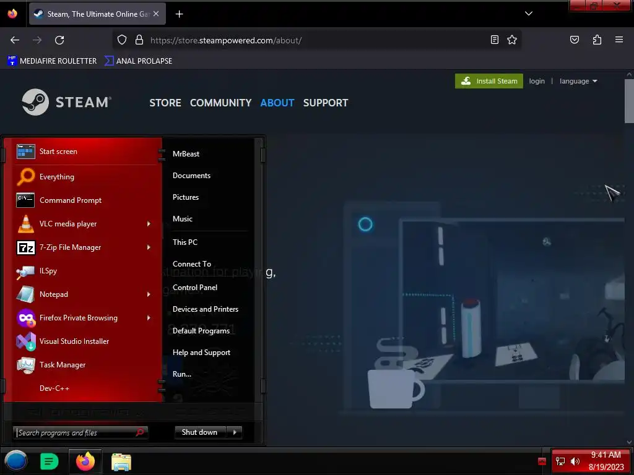Viewport: 634px width, 475px height.
Task: Open the MEDIAFIRE ROULETTER bookmark
Action: pos(52,61)
